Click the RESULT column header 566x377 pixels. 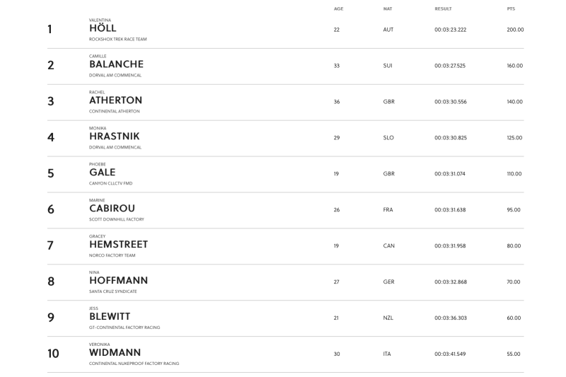pos(443,8)
